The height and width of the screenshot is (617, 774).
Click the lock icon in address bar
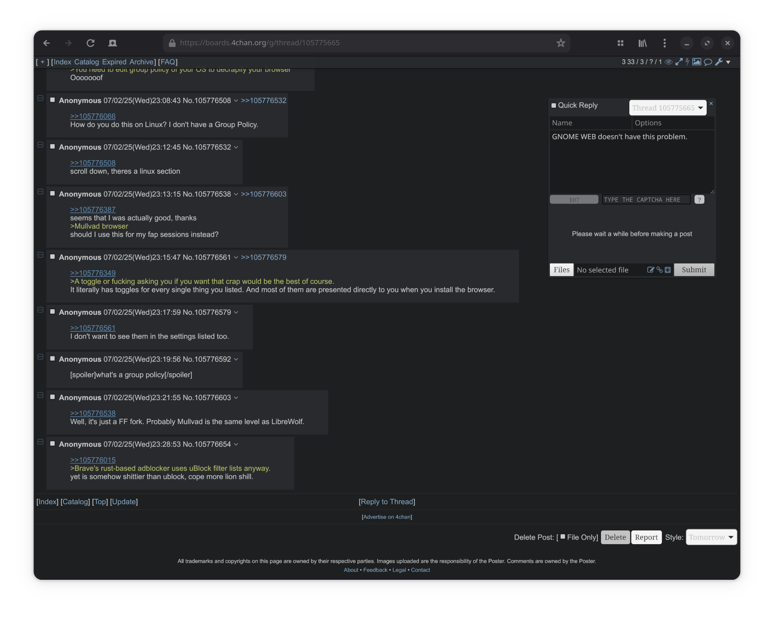(x=172, y=43)
